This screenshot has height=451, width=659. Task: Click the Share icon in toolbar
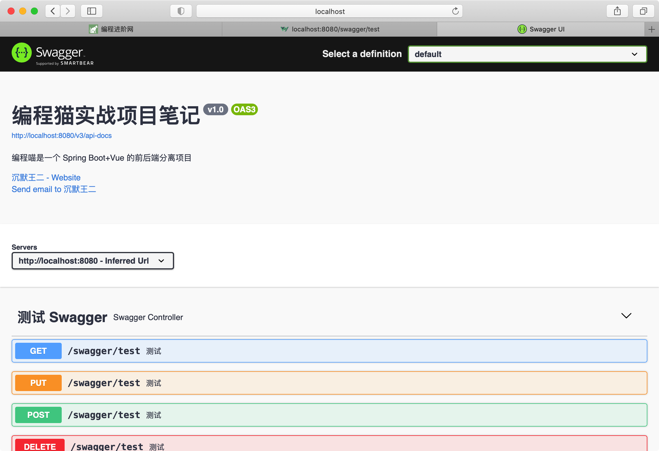(617, 11)
